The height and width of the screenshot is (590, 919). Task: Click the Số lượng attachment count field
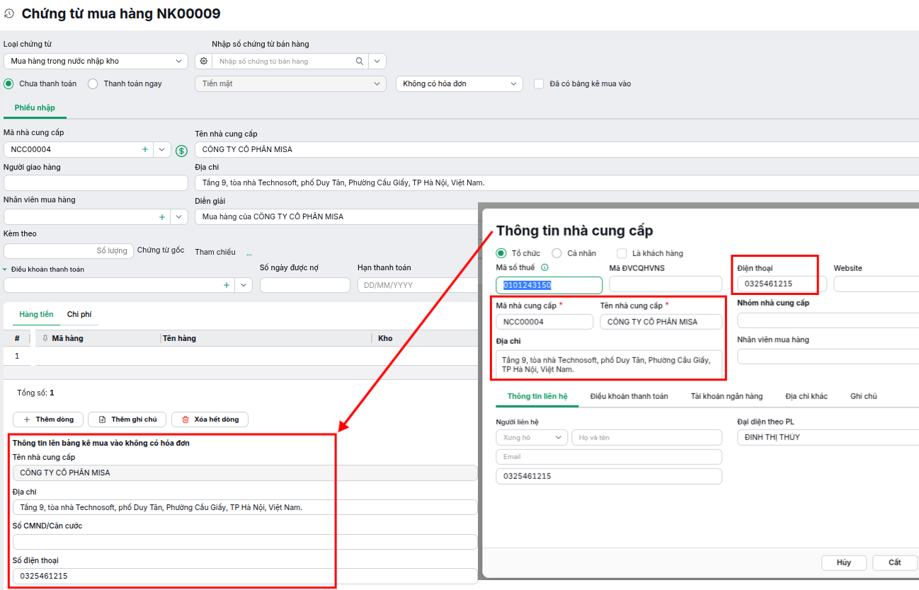pyautogui.click(x=69, y=250)
